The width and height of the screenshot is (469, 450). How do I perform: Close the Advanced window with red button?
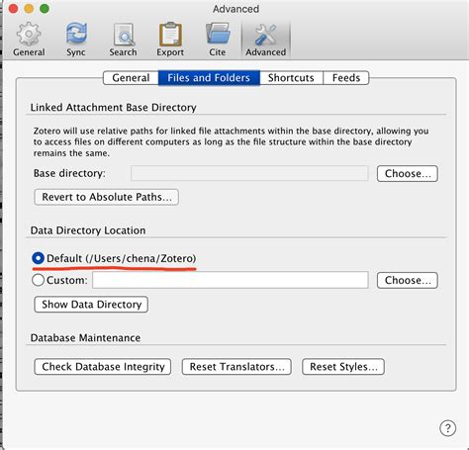tap(13, 9)
